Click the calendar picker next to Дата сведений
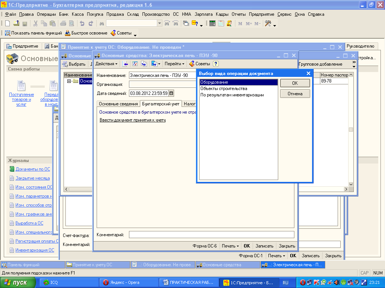The image size is (385, 288). [171, 93]
